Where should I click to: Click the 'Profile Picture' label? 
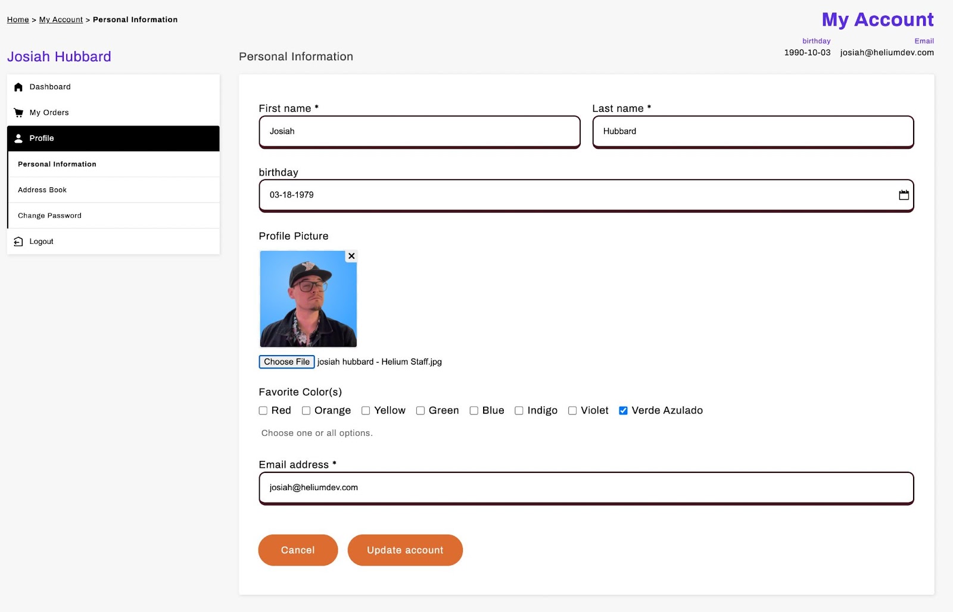click(x=294, y=236)
